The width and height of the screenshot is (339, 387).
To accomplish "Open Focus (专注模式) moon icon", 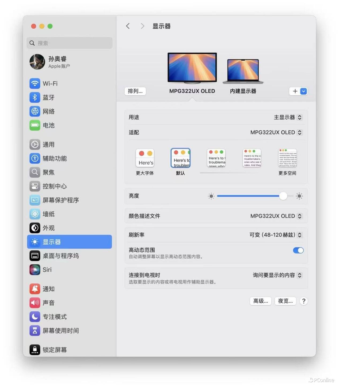I will coord(35,317).
